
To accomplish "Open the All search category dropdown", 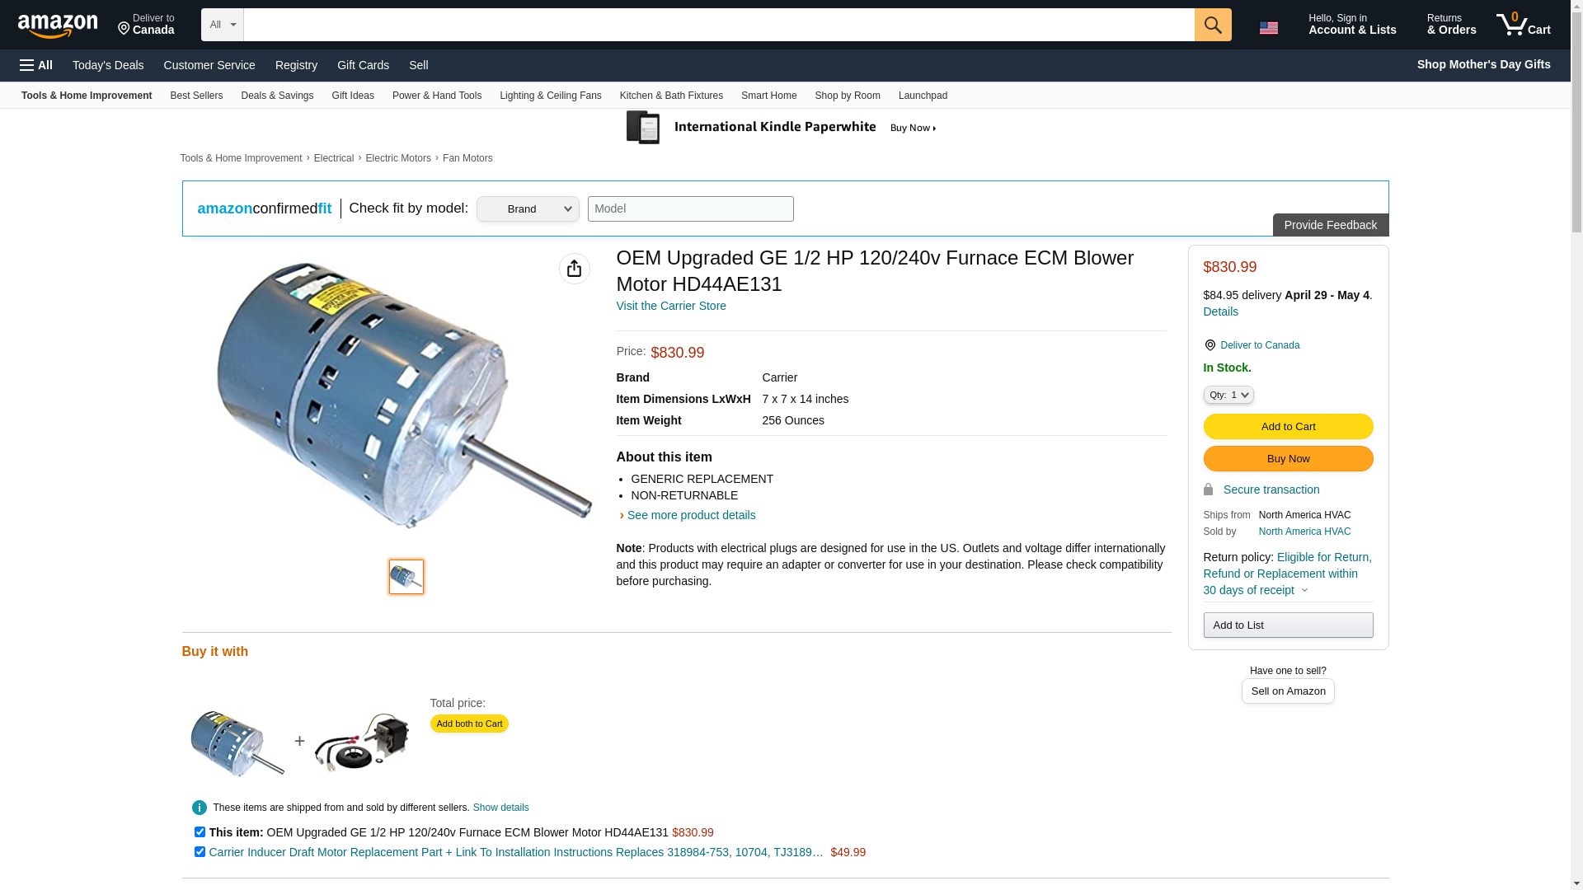I will tap(222, 25).
